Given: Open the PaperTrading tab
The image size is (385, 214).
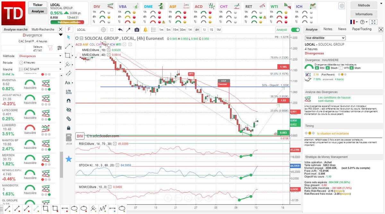Looking at the screenshot, I should [x=362, y=29].
